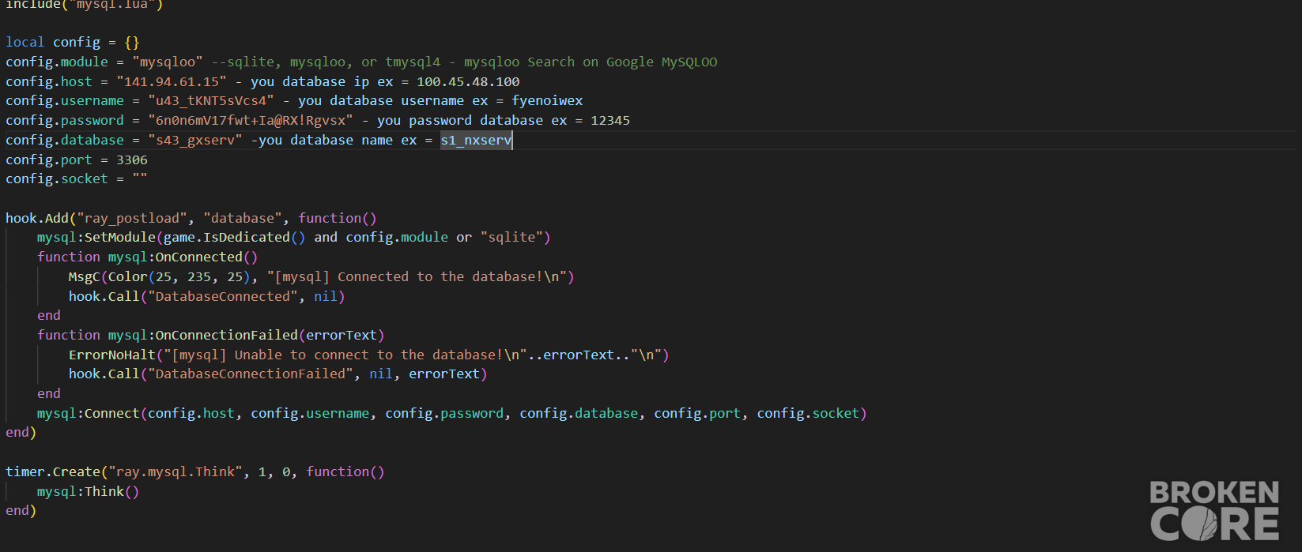Click the mysql:OnConnected function name

(x=175, y=257)
